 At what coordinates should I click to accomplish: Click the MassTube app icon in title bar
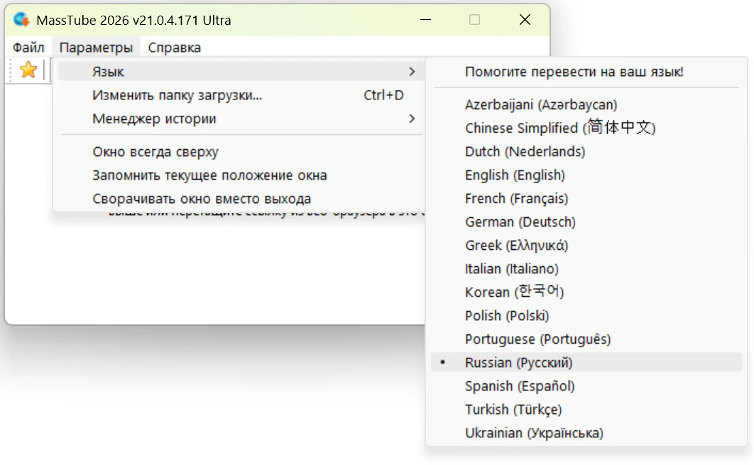pyautogui.click(x=21, y=20)
